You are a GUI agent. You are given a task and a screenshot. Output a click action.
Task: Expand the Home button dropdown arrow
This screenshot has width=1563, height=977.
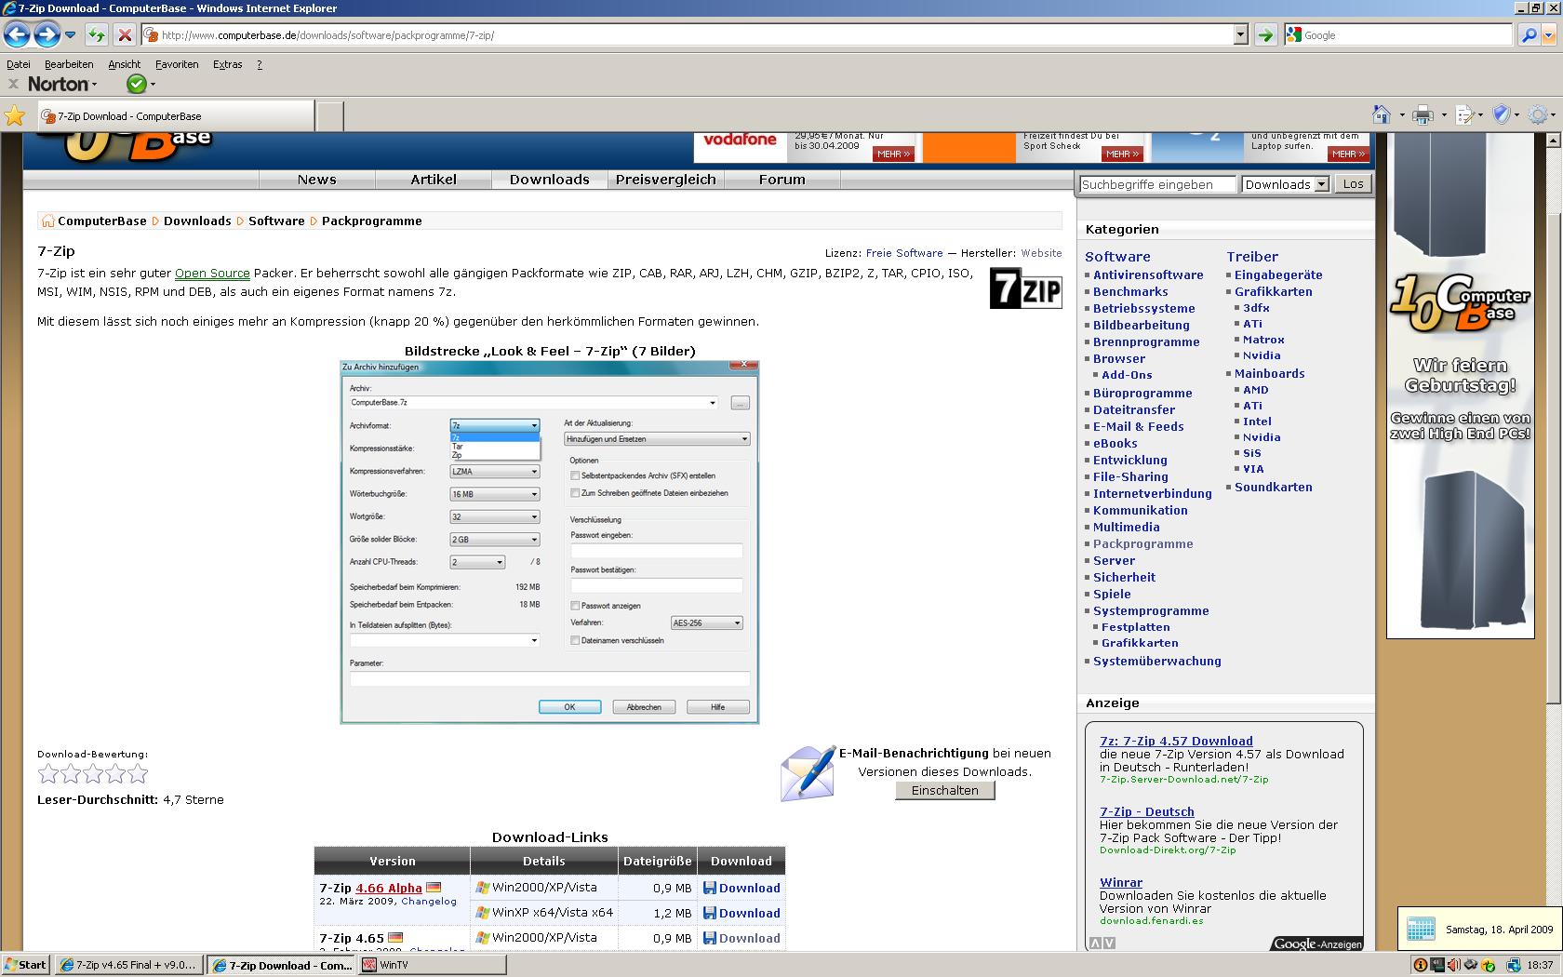[1402, 115]
